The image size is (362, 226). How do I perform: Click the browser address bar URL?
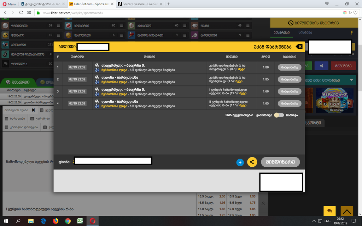click(x=73, y=13)
